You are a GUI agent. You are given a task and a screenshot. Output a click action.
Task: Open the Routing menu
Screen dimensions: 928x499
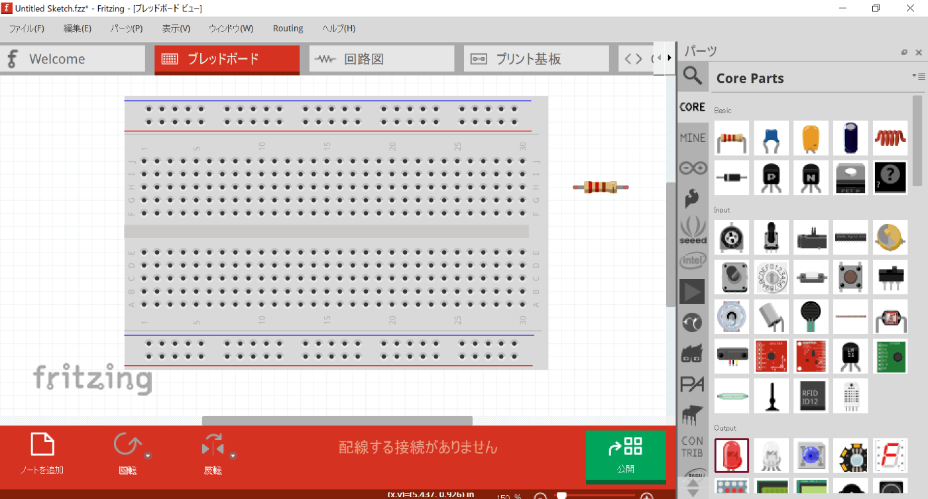click(288, 28)
